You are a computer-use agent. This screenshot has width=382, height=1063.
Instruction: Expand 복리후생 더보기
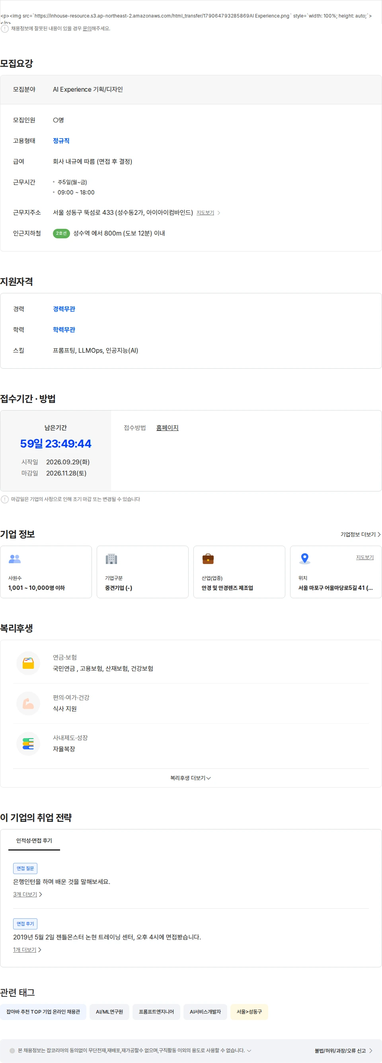(191, 778)
